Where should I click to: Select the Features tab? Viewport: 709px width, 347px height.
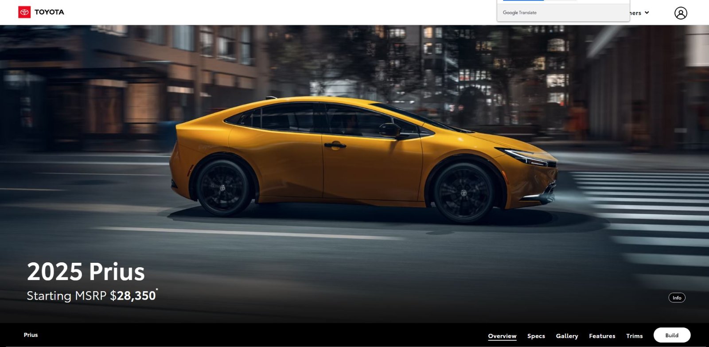602,336
